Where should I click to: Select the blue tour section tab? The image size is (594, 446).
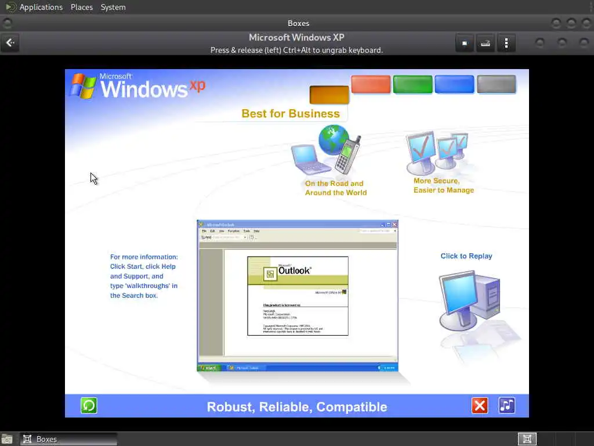(x=454, y=84)
